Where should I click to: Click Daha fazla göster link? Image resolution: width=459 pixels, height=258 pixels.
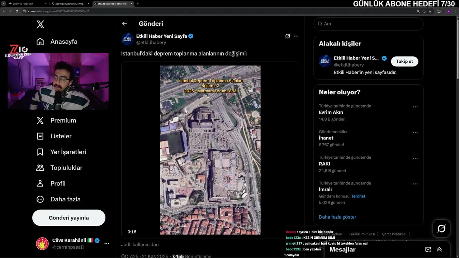[337, 217]
